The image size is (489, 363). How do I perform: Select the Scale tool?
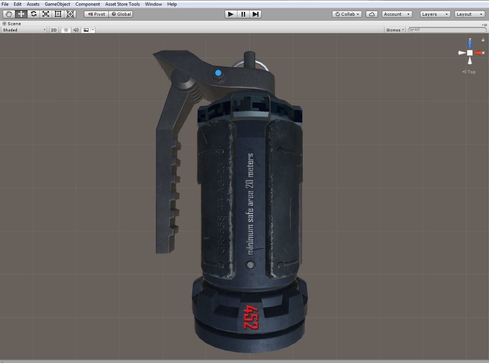pos(46,14)
